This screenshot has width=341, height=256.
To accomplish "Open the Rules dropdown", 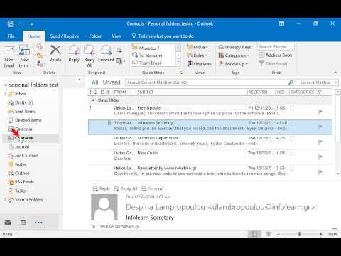I will point(197,55).
